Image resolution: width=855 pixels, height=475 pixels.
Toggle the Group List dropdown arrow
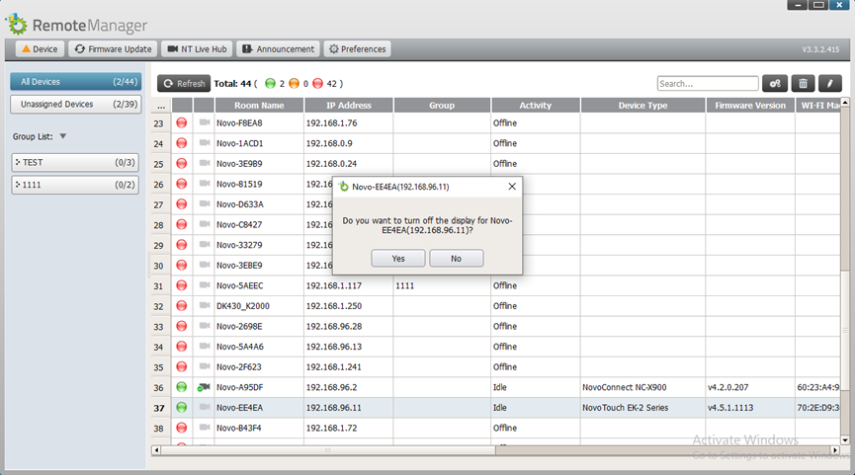click(62, 136)
